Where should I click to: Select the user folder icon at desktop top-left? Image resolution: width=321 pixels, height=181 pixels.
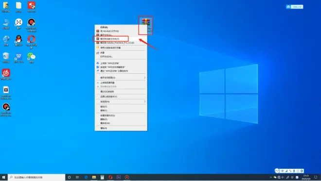tap(6, 7)
